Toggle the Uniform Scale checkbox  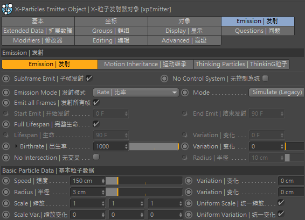(281, 203)
